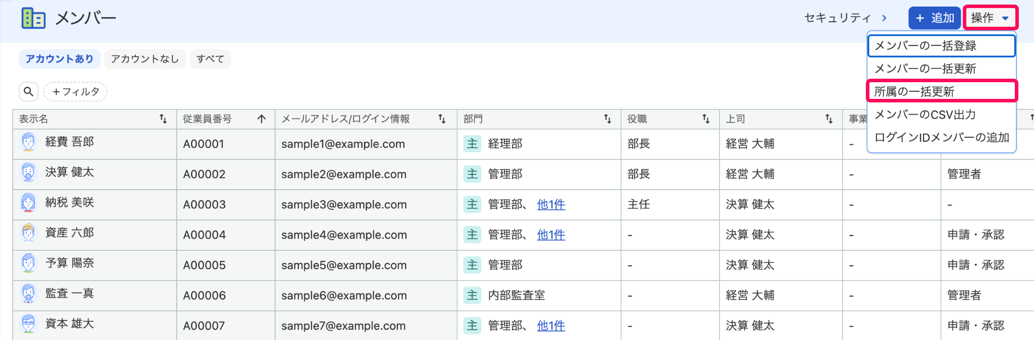
Task: Click name 資産 六郎
Action: pos(70,233)
